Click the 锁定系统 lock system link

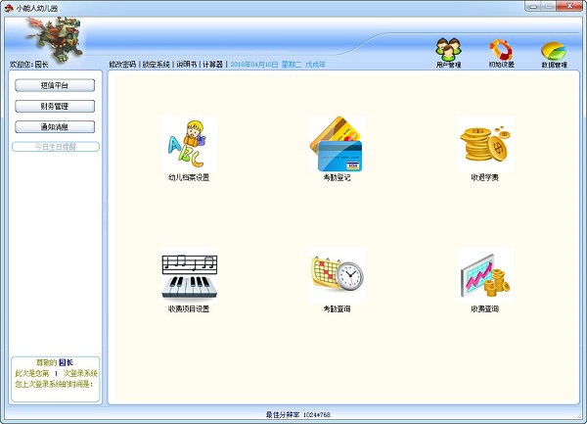pos(158,64)
